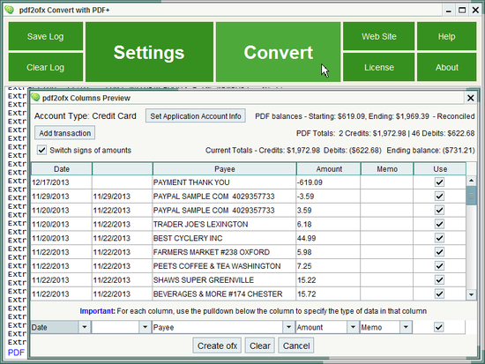Viewport: 485px width, 364px height.
Task: Select the BEVERAGES & MORE #174 CHESTER cell
Action: coord(224,293)
